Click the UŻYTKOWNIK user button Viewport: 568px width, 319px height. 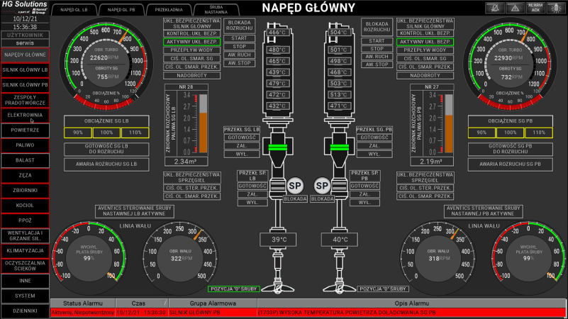25,35
